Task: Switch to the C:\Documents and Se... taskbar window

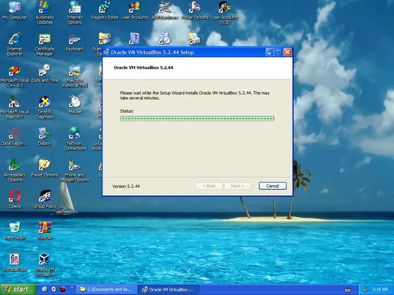Action: 107,290
